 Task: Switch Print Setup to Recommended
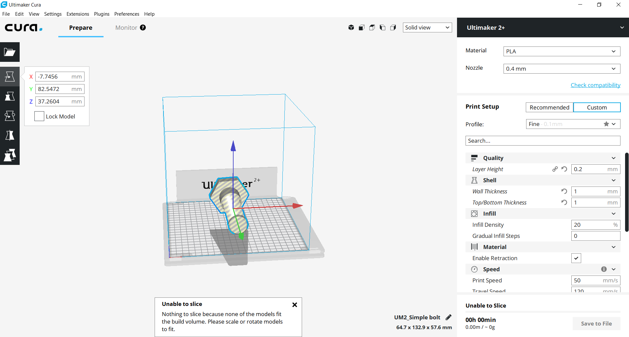point(549,107)
